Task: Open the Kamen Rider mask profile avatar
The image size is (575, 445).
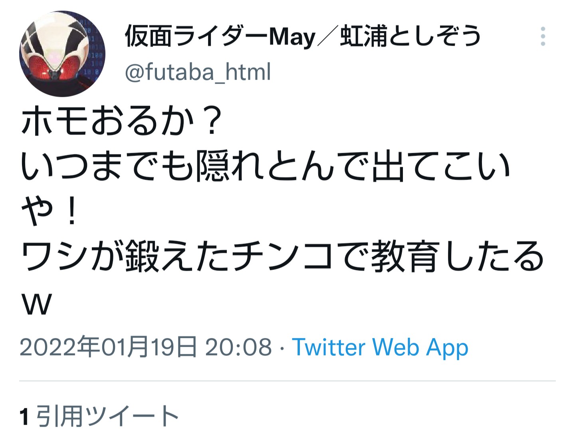Action: (x=62, y=54)
